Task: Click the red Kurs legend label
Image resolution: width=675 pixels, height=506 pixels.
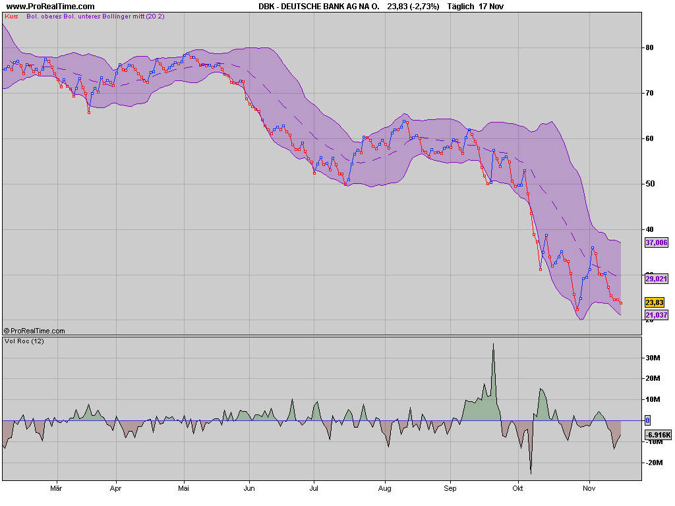Action: (12, 16)
